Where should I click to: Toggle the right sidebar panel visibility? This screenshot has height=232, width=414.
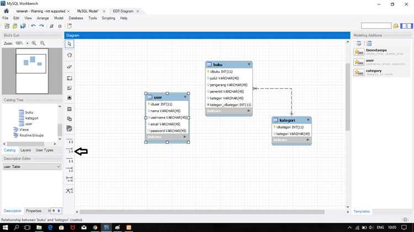click(x=410, y=26)
